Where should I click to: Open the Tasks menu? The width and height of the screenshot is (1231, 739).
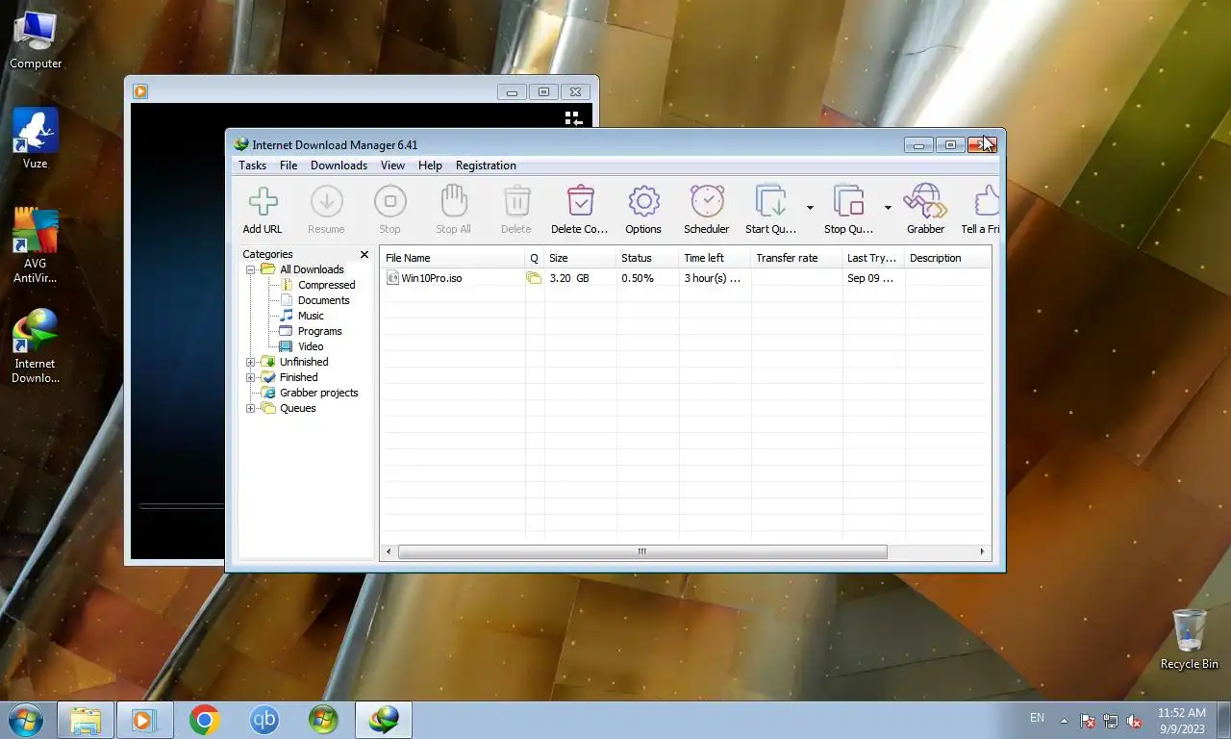(252, 166)
